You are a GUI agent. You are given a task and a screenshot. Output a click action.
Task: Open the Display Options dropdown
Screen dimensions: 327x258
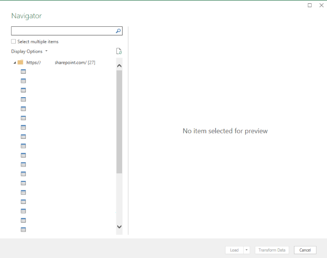[x=29, y=51]
